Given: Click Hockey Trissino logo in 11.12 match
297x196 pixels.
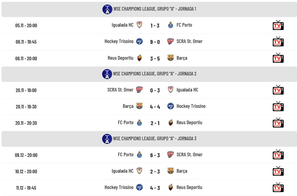Looking at the screenshot, I should coord(139,188).
